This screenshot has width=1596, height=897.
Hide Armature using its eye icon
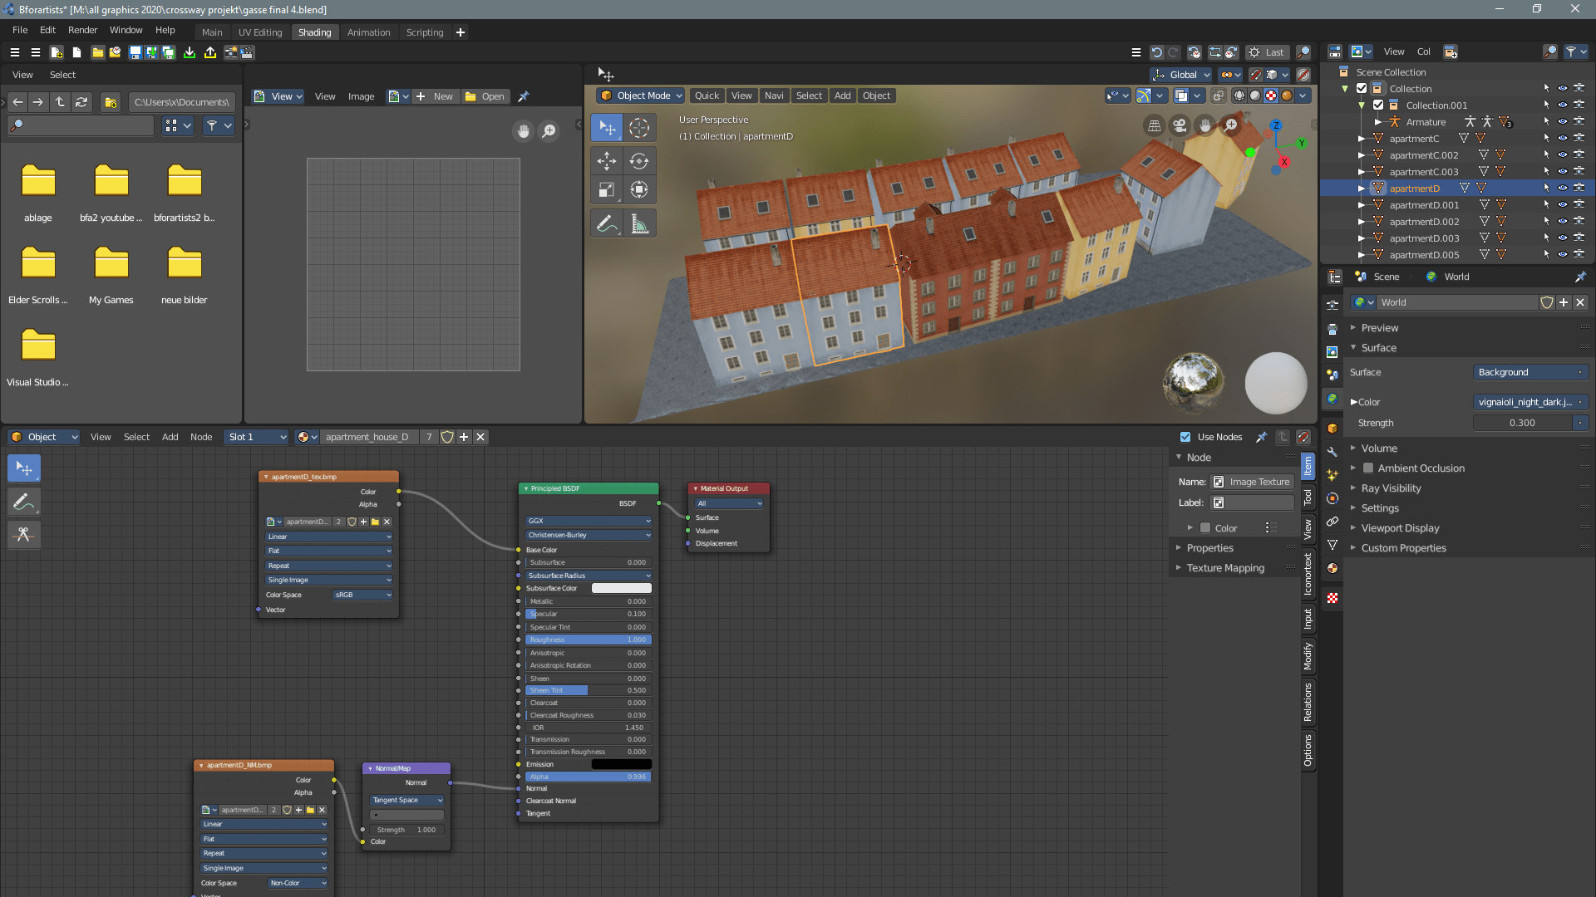[1563, 122]
